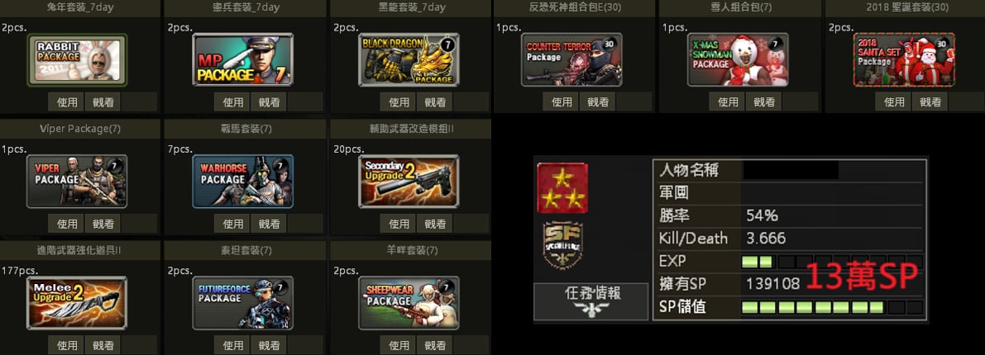Select the Melee Upgrade 2 knife icon
Viewport: 985px width, 355px height.
pos(77,303)
